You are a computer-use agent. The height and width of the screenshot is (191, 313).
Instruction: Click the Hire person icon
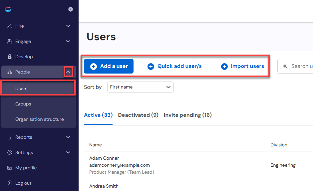(x=9, y=26)
